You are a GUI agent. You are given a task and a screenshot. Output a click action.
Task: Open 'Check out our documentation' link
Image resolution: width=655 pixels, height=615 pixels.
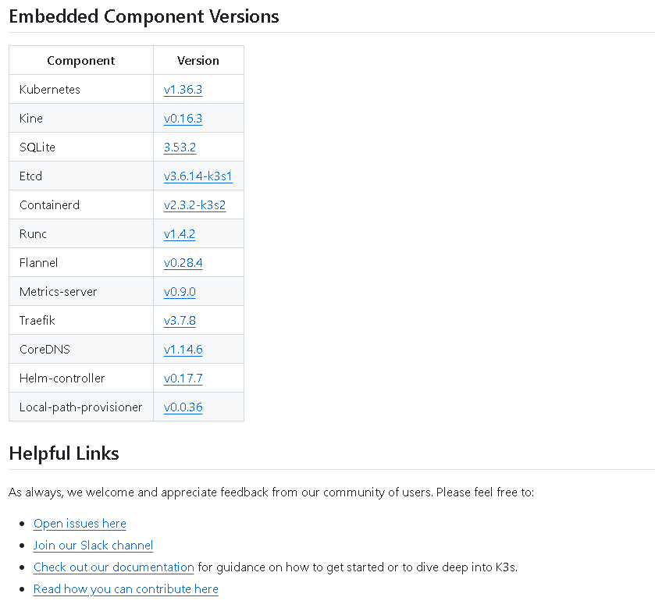tap(114, 567)
